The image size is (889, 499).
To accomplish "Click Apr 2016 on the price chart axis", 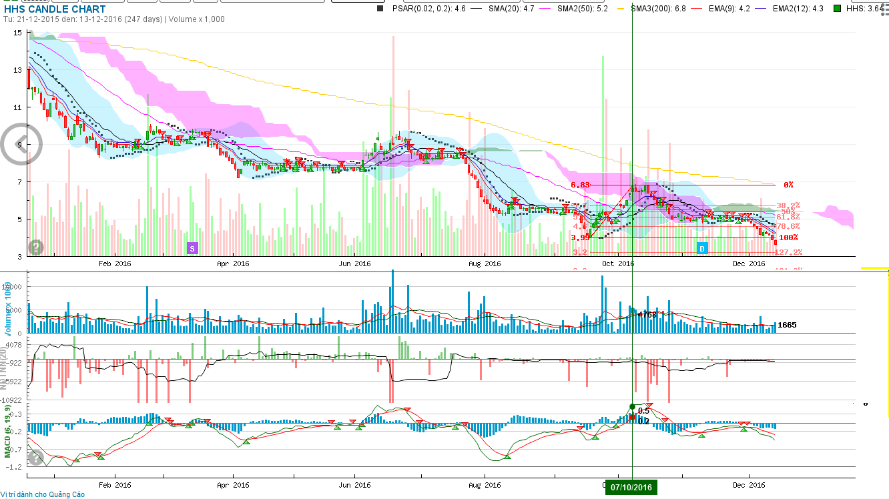I will pos(233,264).
